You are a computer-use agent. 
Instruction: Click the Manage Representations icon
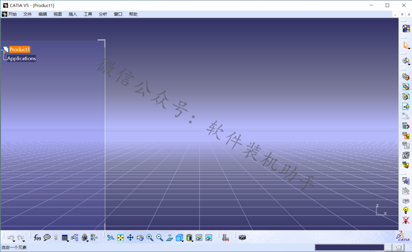pos(406,181)
